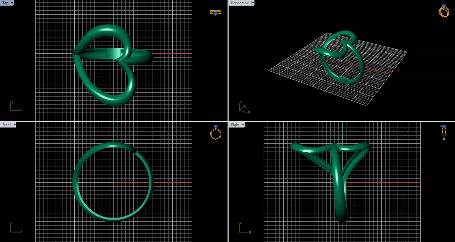Select the Top viewport title label
The width and height of the screenshot is (455, 242).
tap(5, 3)
